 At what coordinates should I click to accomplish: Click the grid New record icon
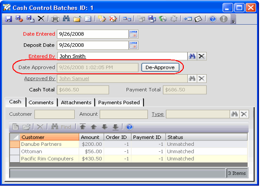click(x=15, y=127)
